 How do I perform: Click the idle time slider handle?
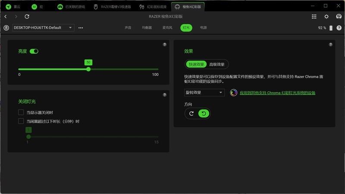coord(28,137)
